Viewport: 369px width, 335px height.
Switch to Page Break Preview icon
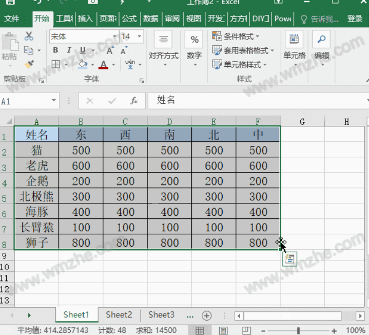[247, 330]
